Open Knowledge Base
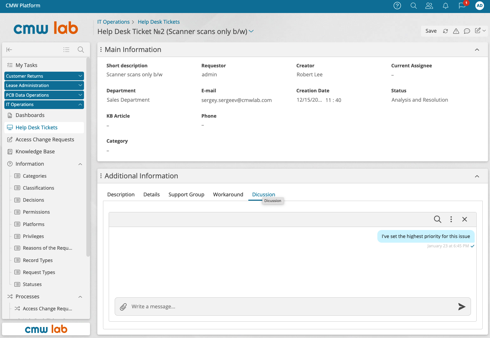Screen dimensions: 490x338 [35, 152]
